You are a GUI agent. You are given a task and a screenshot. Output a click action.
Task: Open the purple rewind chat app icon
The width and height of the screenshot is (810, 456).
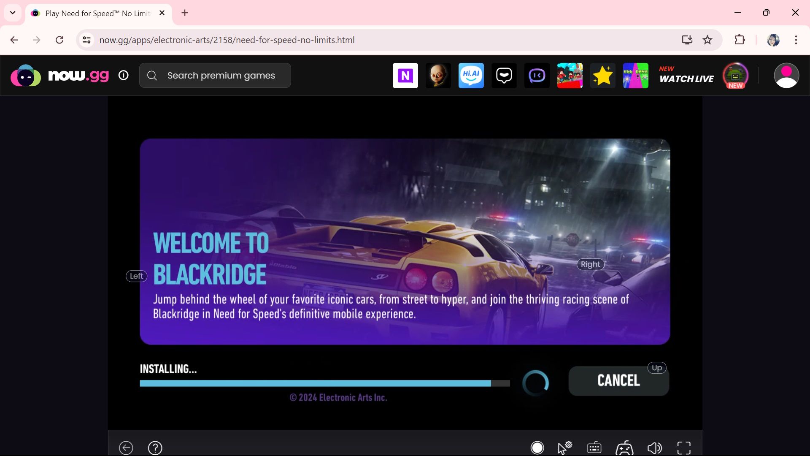[537, 76]
